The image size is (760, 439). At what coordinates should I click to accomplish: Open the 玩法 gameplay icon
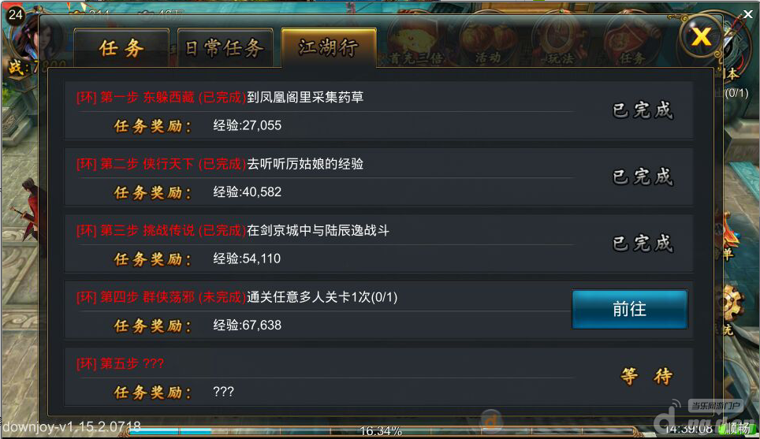(561, 43)
